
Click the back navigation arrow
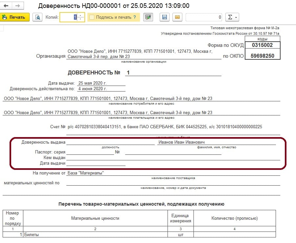click(6, 6)
